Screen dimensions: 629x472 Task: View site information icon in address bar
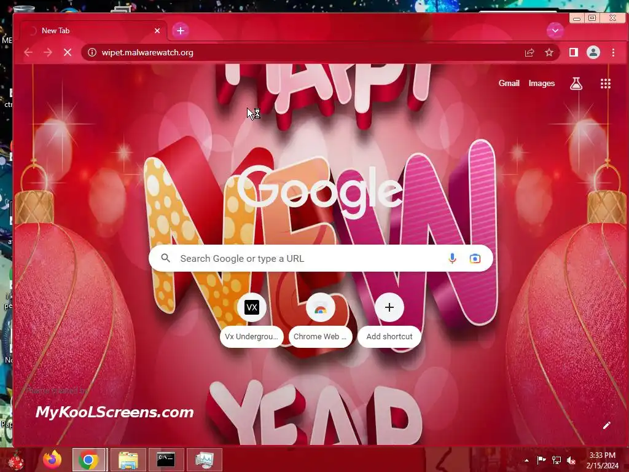pyautogui.click(x=92, y=52)
